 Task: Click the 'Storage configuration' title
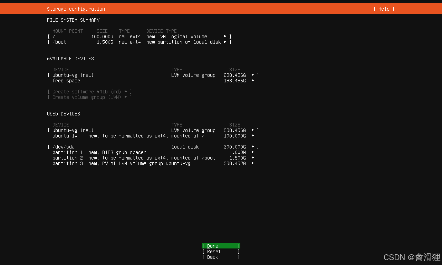76,9
